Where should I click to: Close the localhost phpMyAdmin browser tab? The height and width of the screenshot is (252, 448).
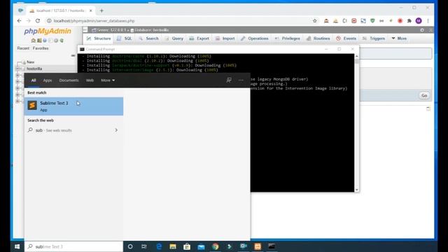tap(90, 10)
